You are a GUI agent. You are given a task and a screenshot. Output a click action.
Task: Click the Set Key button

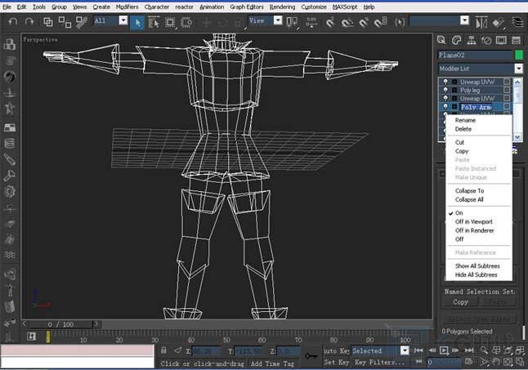point(336,363)
